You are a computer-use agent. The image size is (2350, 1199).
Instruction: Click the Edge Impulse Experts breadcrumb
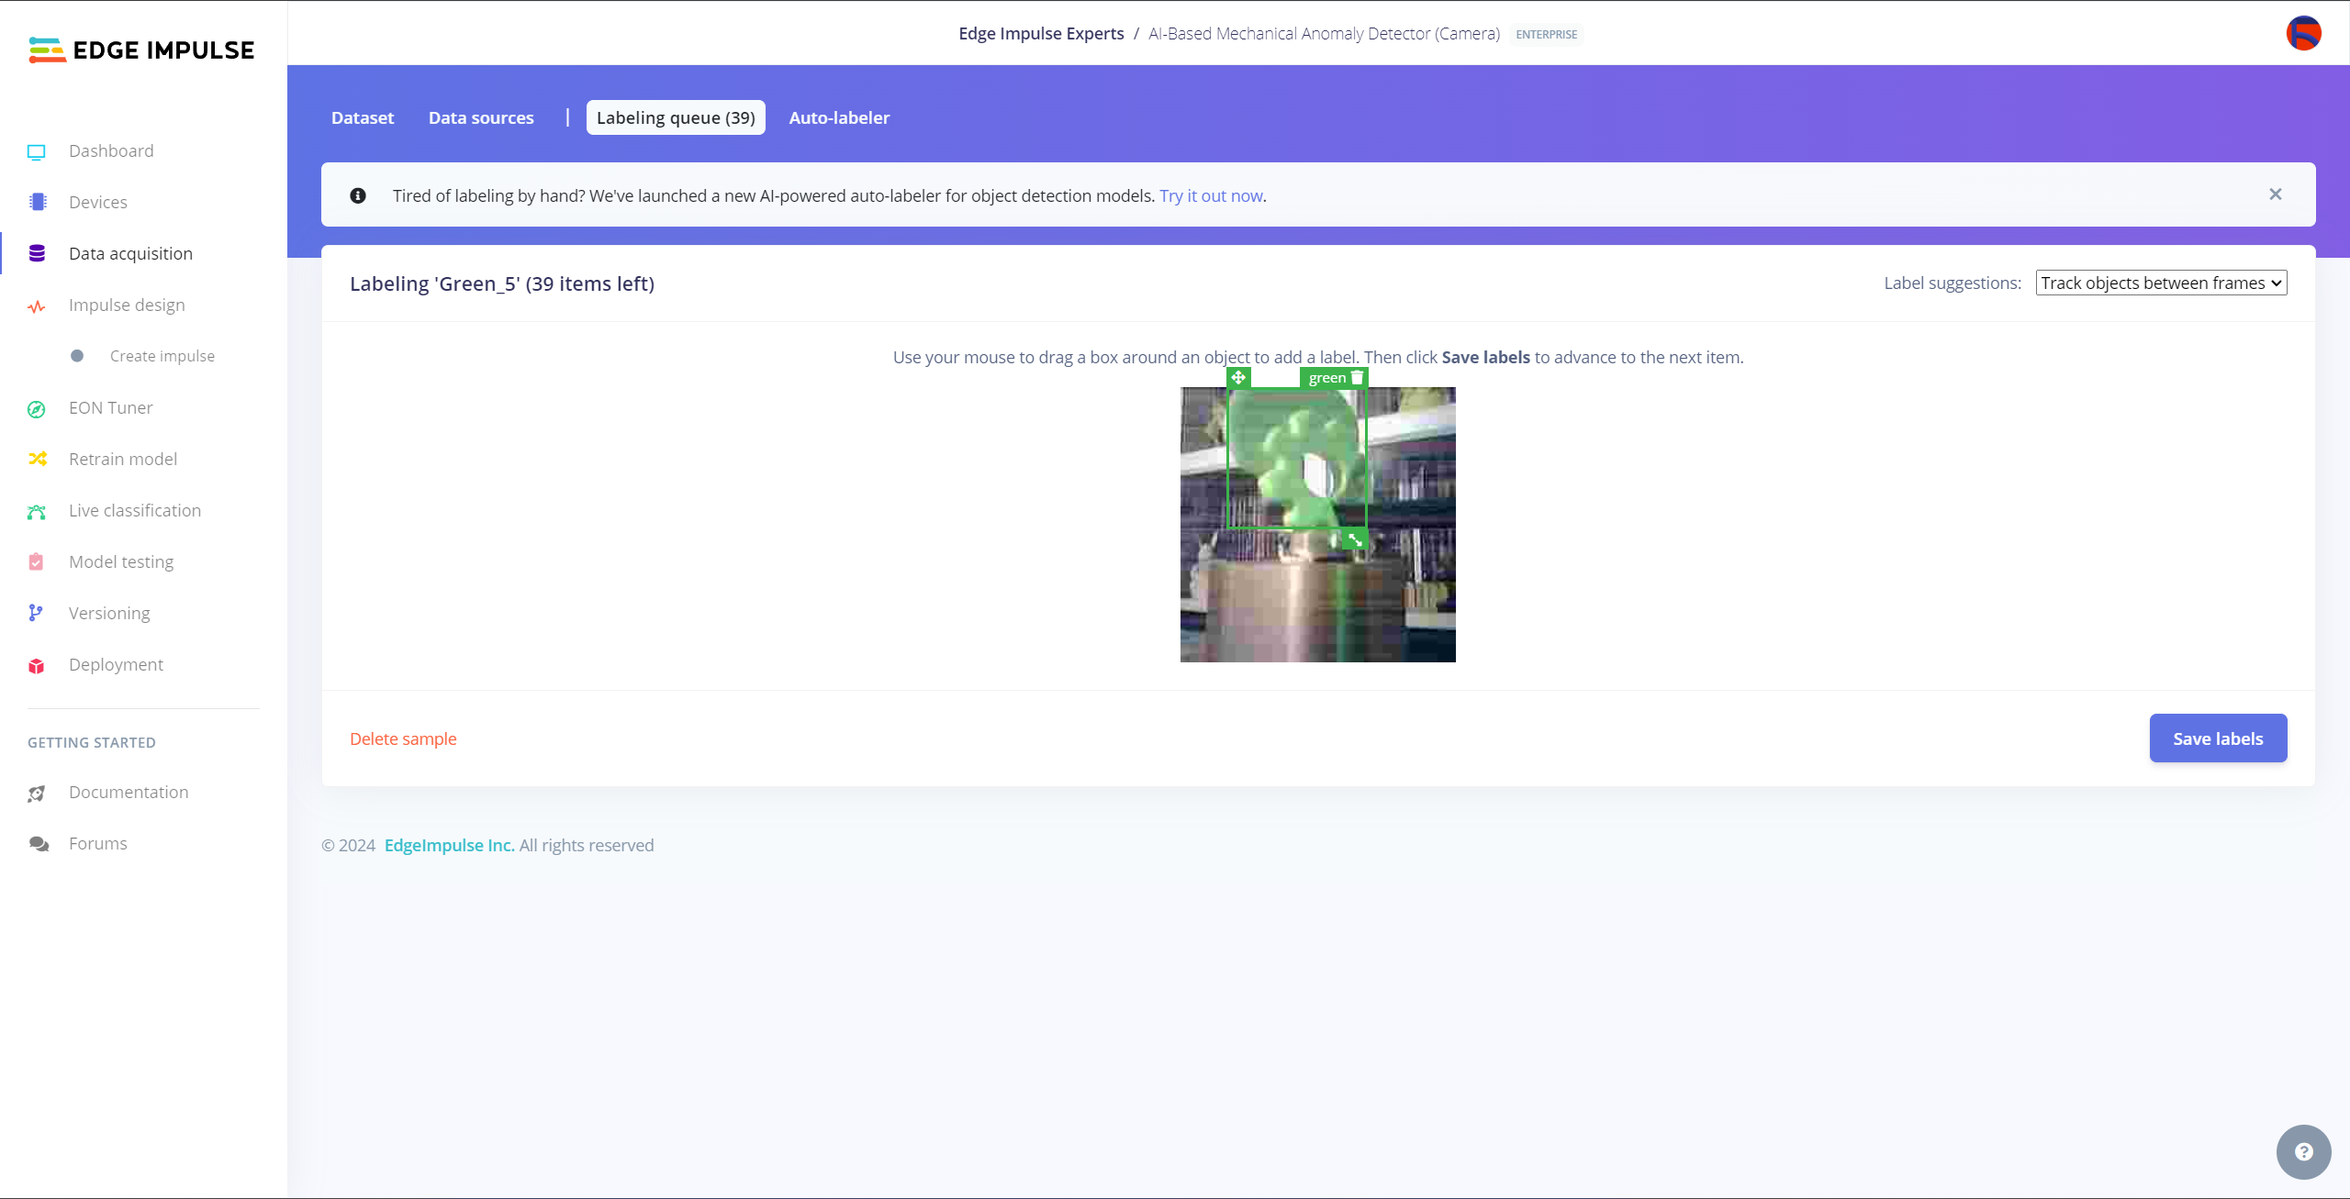point(1041,34)
